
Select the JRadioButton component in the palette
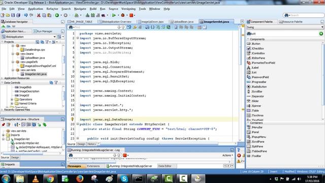tap(259, 87)
